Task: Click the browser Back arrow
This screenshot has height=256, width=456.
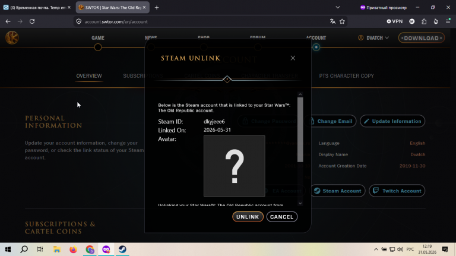Action: [8, 21]
